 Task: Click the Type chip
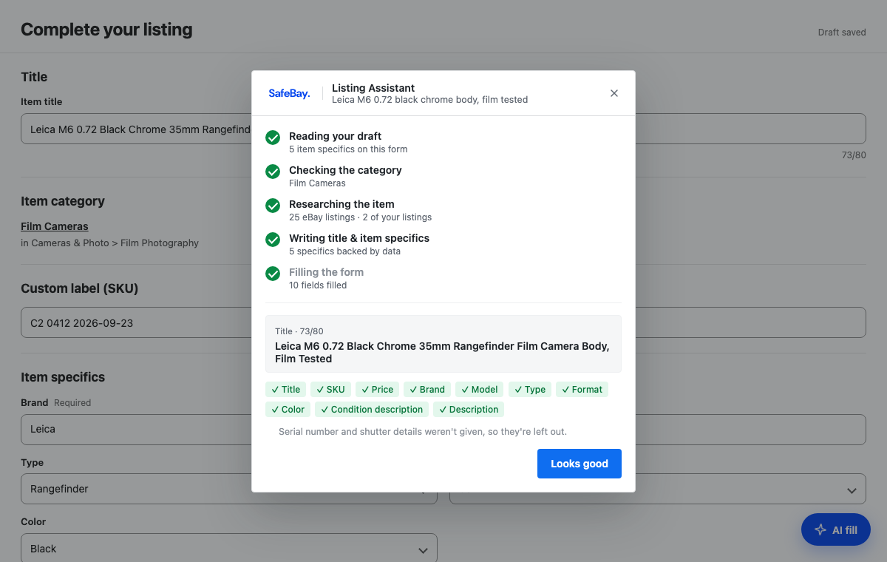(530, 390)
